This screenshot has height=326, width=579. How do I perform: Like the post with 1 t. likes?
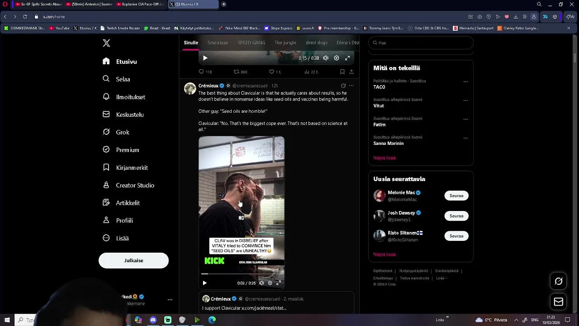click(275, 72)
